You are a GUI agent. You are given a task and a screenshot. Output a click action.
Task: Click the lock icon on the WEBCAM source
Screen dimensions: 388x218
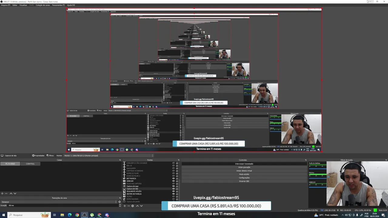click(x=177, y=181)
